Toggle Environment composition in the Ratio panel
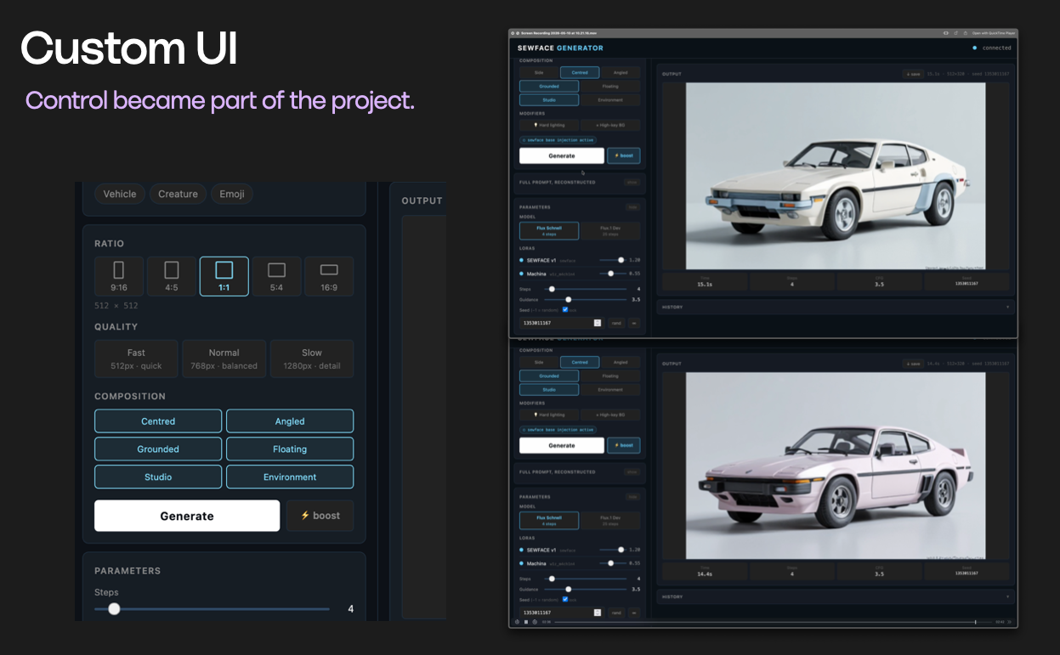 point(290,477)
